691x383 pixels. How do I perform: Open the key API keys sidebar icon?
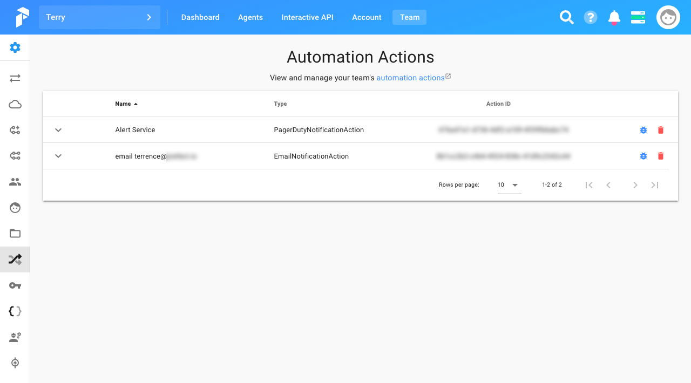tap(15, 285)
